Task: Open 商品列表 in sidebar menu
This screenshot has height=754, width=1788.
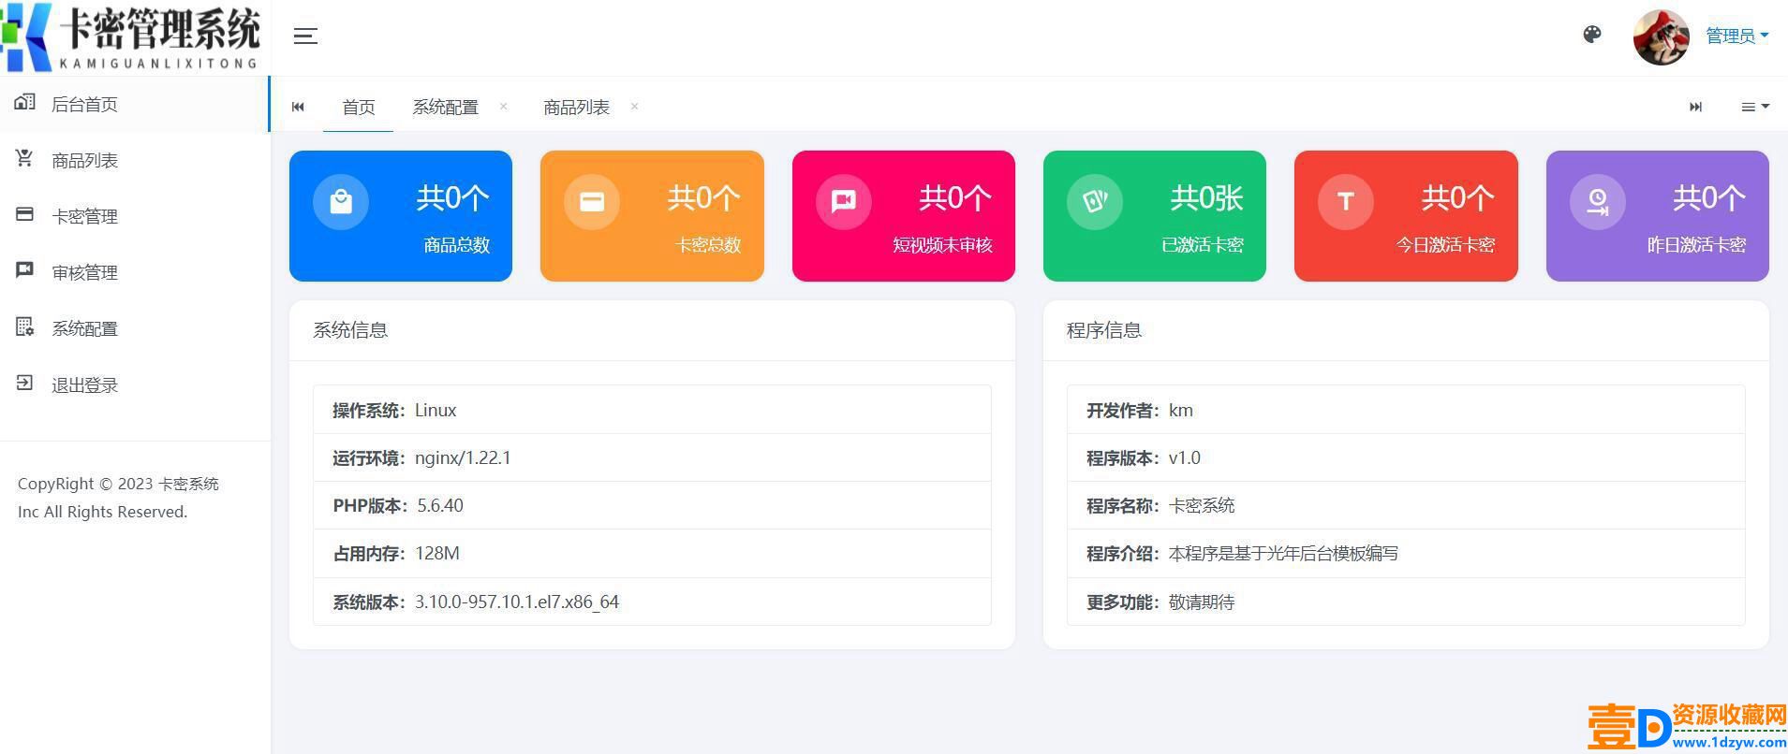Action: point(135,160)
